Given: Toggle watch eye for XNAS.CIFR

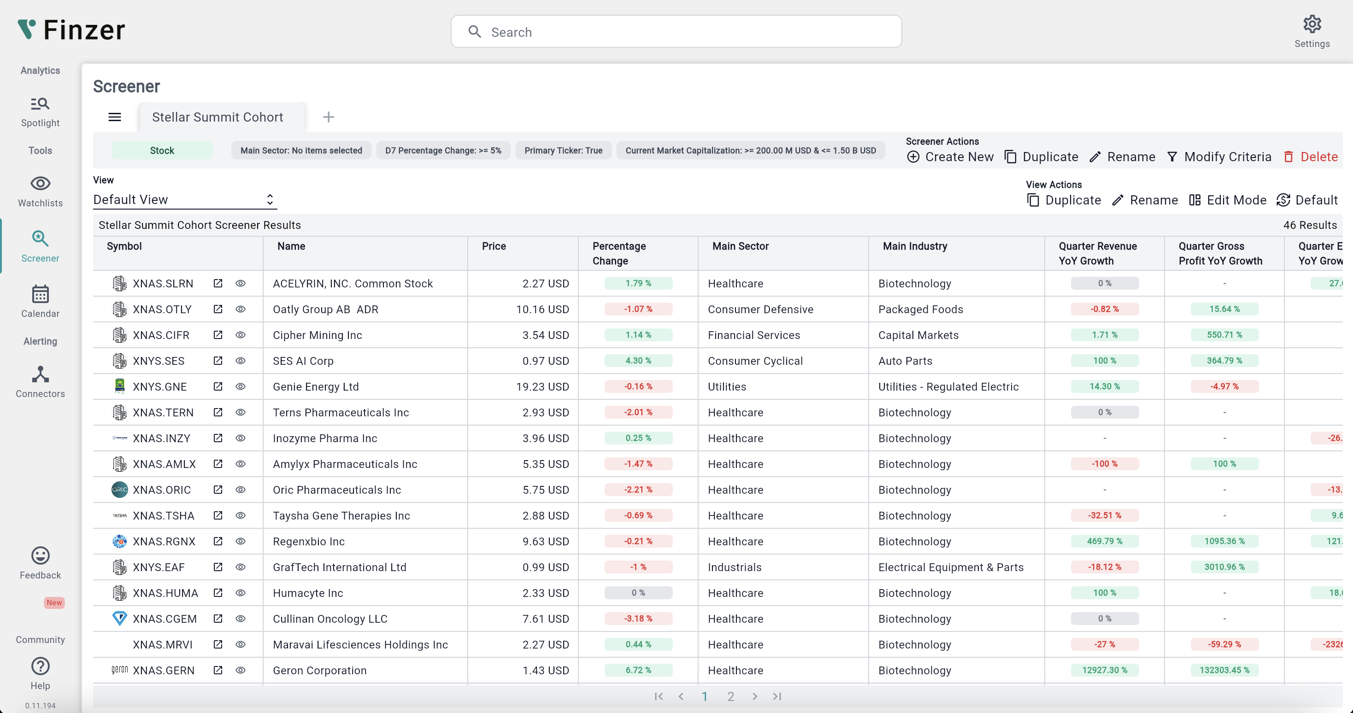Looking at the screenshot, I should click(241, 335).
